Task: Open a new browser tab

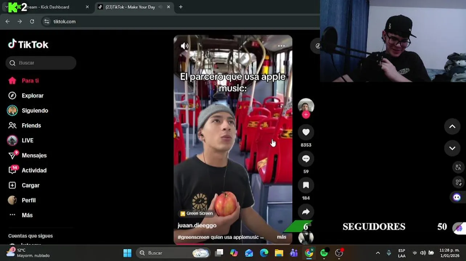Action: (x=181, y=7)
